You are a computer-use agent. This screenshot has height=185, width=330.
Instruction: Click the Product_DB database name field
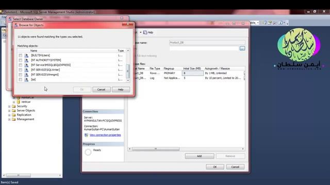(x=207, y=43)
